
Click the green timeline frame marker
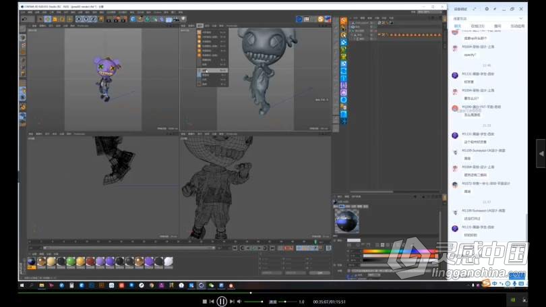(x=316, y=242)
